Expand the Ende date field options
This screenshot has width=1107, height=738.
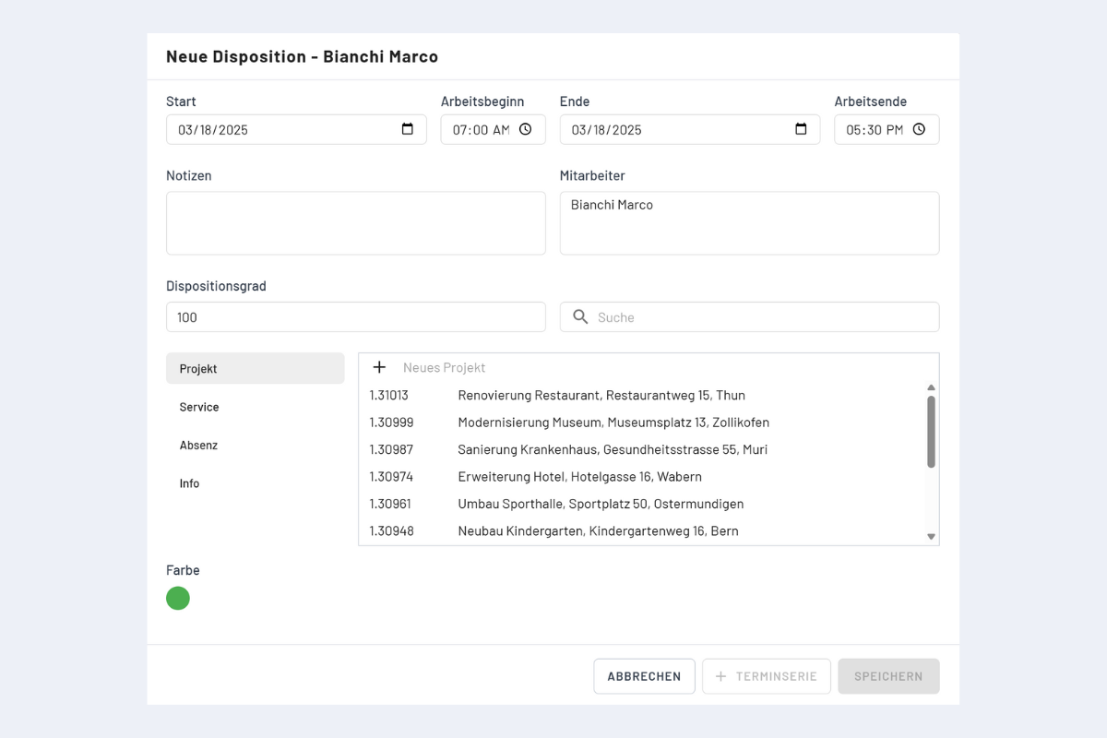[801, 129]
